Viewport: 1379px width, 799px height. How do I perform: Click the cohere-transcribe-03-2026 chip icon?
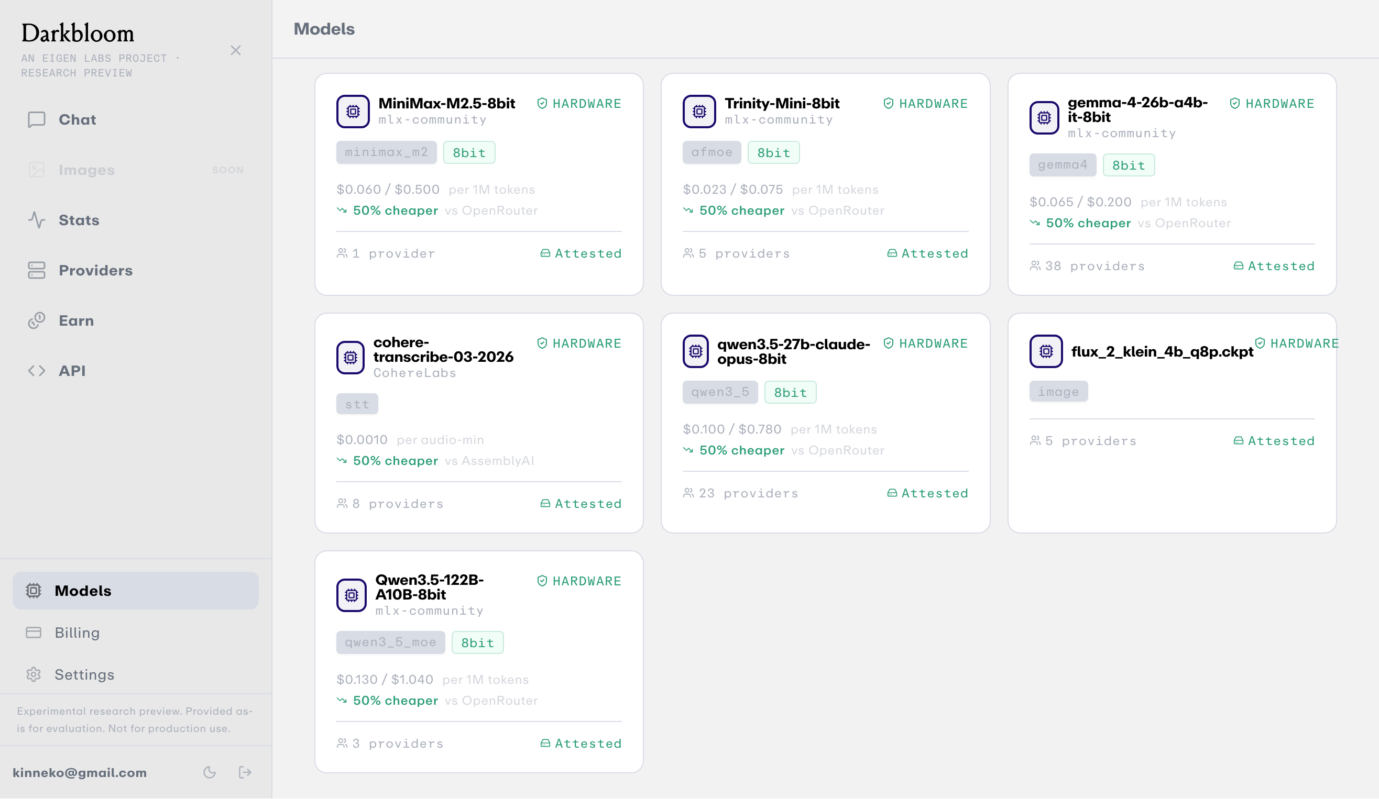tap(350, 358)
